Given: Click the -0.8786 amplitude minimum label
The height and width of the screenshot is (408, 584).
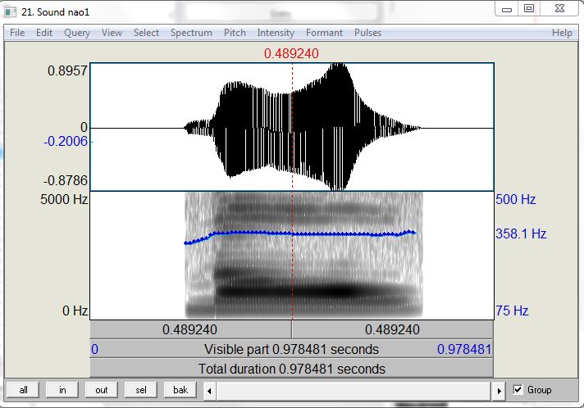Looking at the screenshot, I should (66, 181).
